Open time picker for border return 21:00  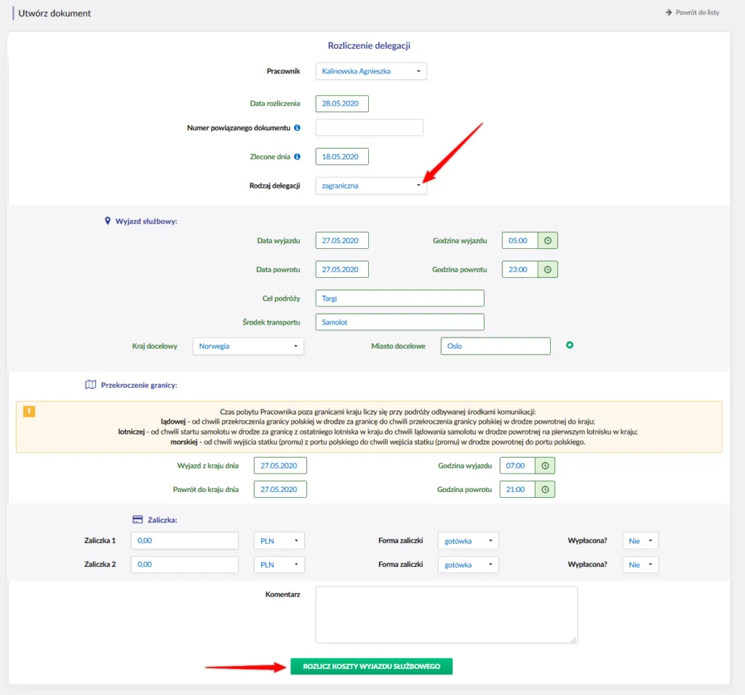pos(545,490)
